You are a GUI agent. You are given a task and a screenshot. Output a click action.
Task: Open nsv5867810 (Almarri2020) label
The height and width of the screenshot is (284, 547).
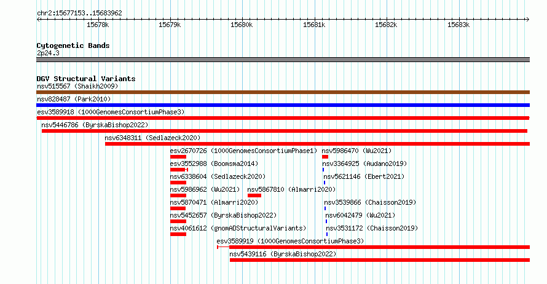point(291,189)
